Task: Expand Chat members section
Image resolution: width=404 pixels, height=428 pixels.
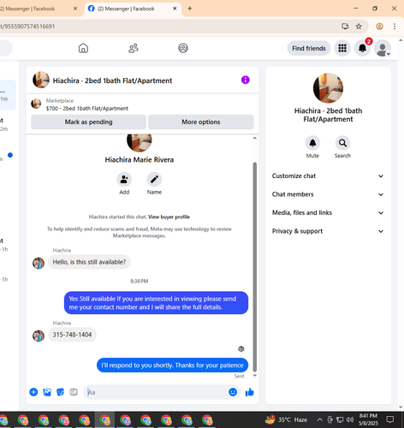Action: click(328, 194)
